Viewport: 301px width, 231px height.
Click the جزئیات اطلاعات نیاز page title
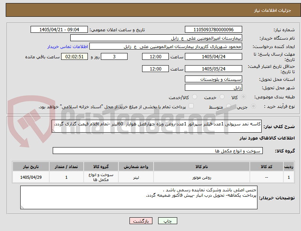[273, 10]
